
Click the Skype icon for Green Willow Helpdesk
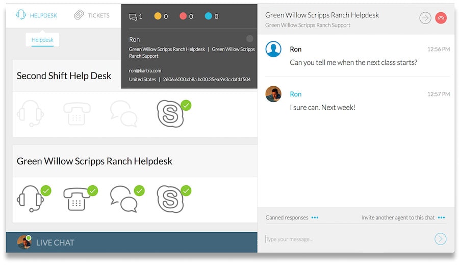(x=170, y=199)
